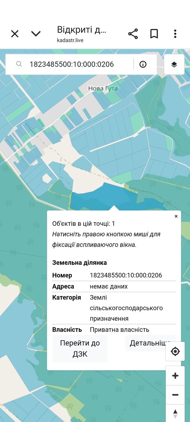
Task: Zoom in the map with plus
Action: 175,376
